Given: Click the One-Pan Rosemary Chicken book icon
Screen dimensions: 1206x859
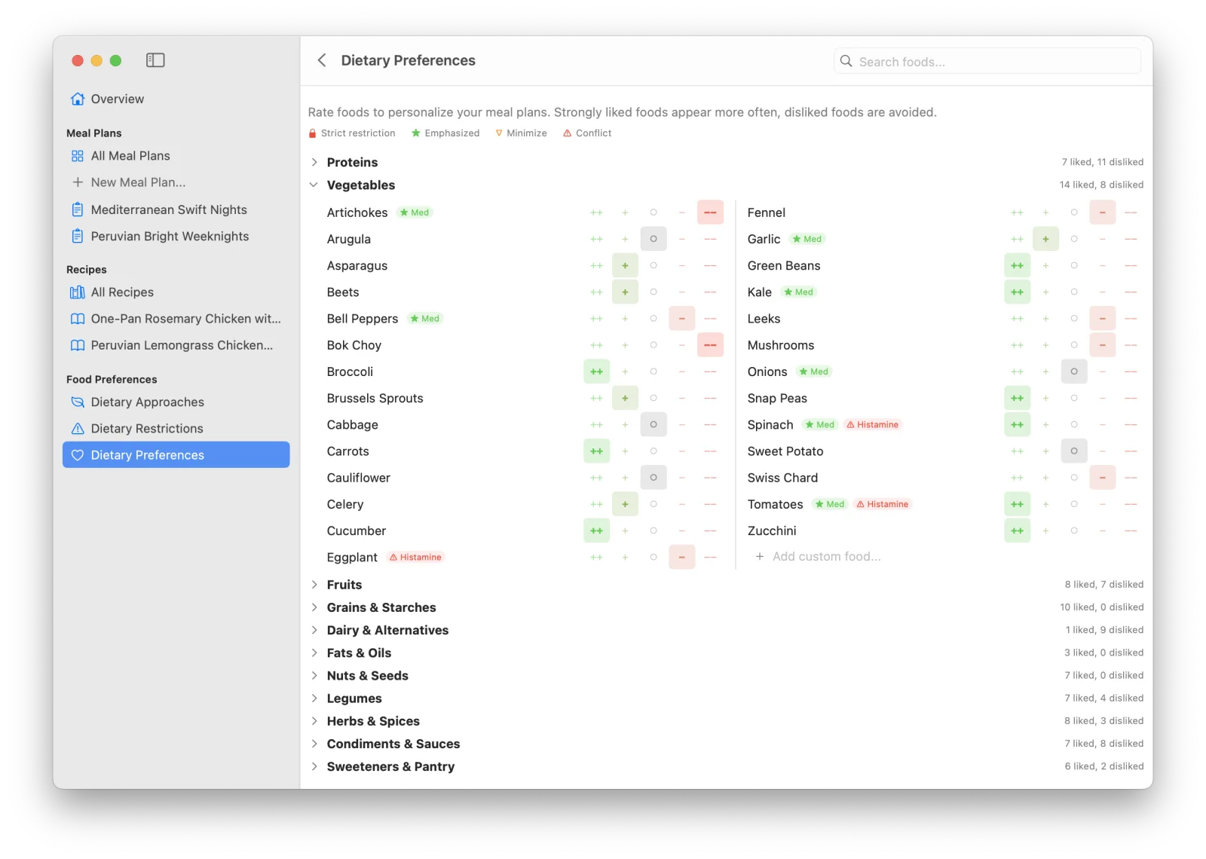Looking at the screenshot, I should click(78, 319).
